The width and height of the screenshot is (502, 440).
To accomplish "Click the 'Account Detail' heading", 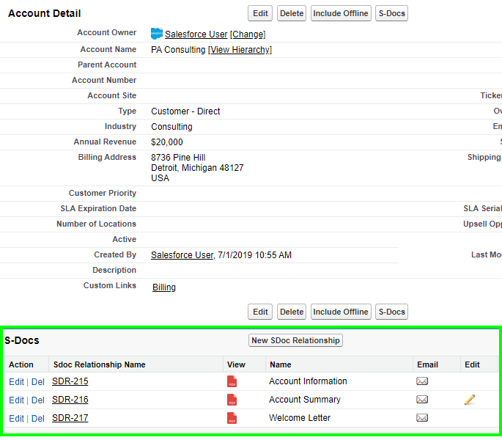I will (45, 13).
